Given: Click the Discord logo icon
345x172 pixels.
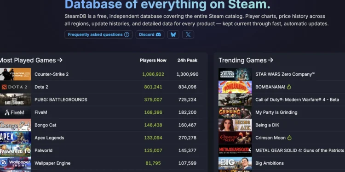Looking at the screenshot, I should tap(158, 35).
